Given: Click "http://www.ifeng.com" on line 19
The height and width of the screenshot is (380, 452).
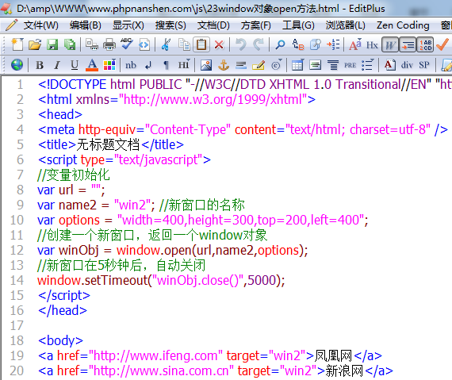Looking at the screenshot, I should coord(155,355).
